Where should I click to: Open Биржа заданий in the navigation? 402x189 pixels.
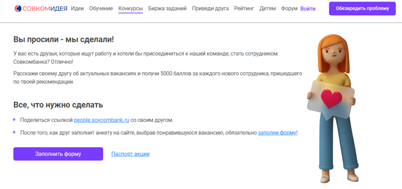pyautogui.click(x=167, y=8)
